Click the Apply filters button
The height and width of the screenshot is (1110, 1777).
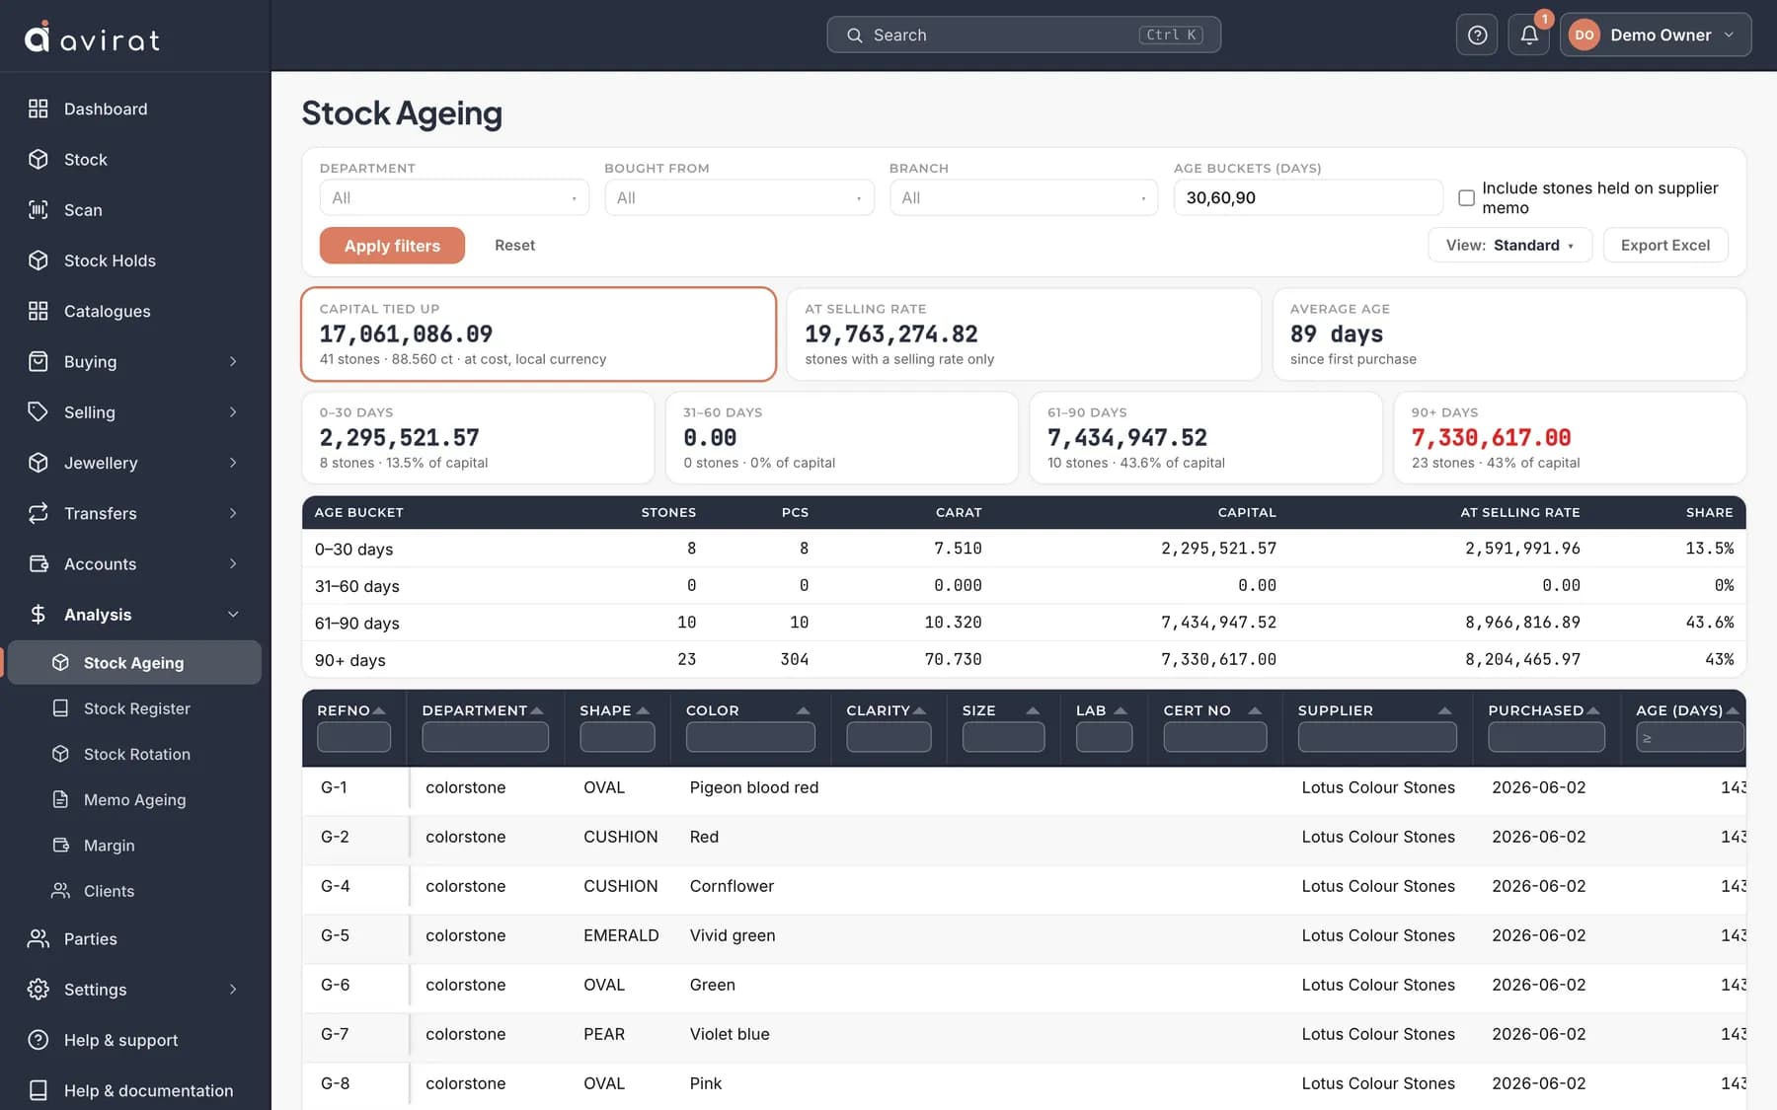point(392,246)
